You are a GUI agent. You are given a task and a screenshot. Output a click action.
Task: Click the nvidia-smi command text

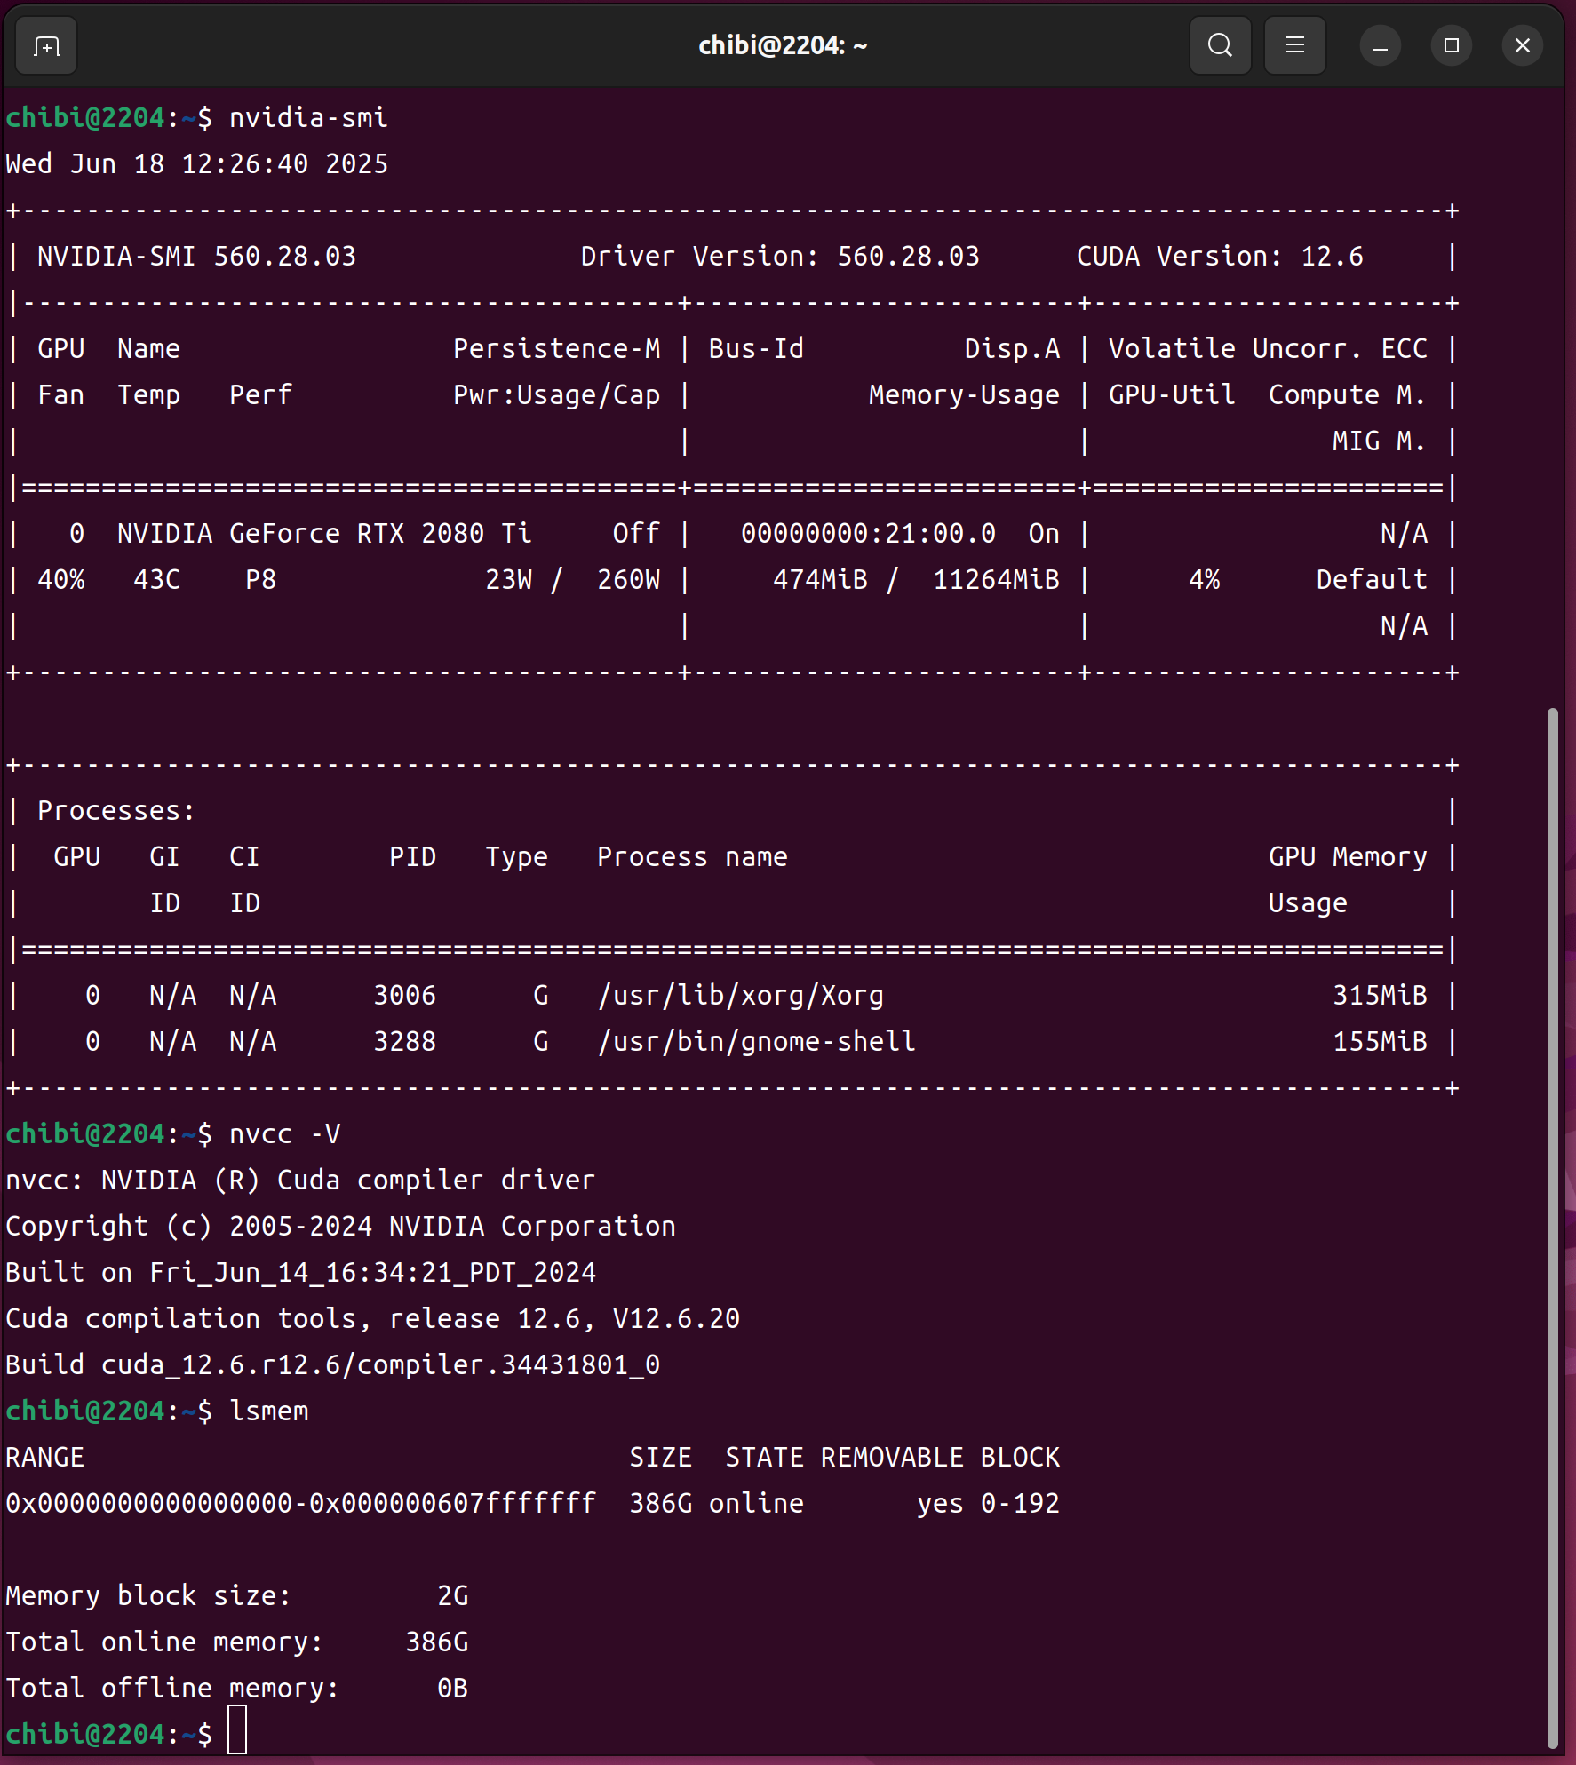[x=308, y=117]
